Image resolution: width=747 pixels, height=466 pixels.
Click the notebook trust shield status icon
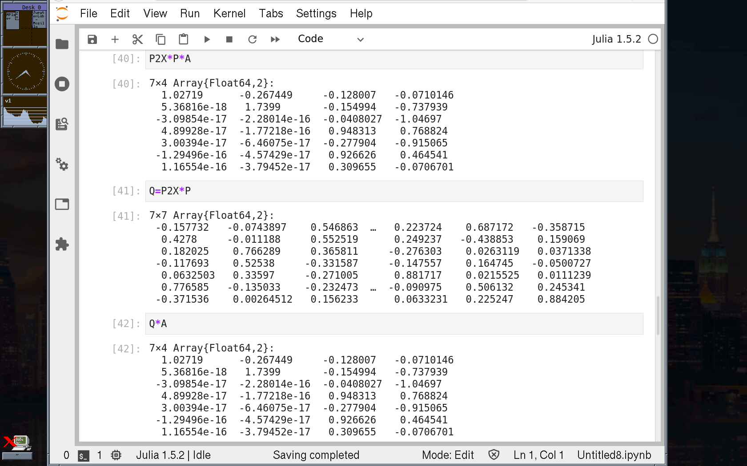click(x=494, y=455)
